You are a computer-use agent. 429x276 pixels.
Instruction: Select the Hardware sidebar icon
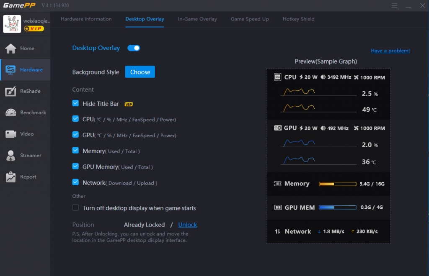click(x=10, y=70)
